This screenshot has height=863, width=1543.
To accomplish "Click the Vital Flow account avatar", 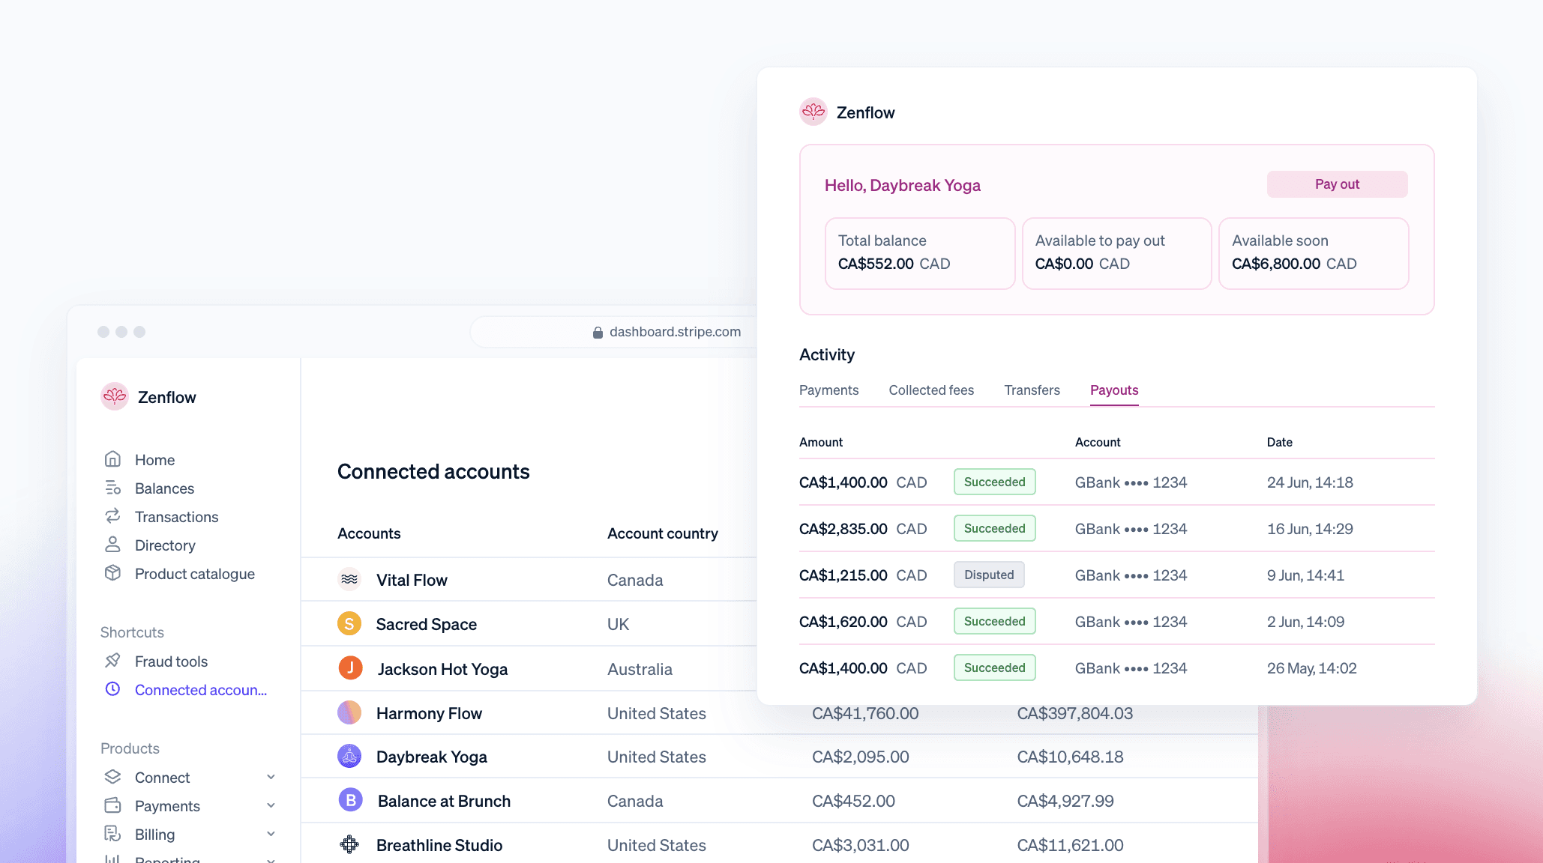I will point(349,580).
